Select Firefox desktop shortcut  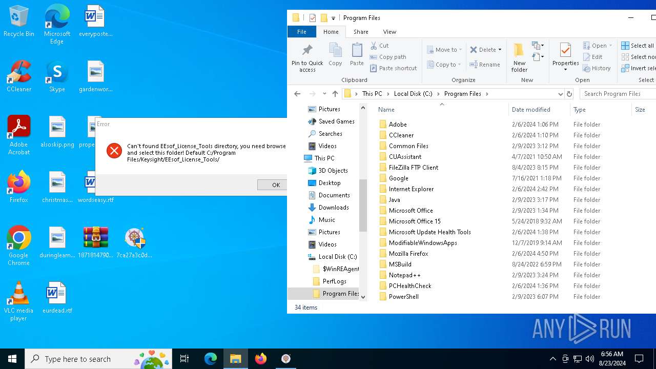[x=19, y=187]
